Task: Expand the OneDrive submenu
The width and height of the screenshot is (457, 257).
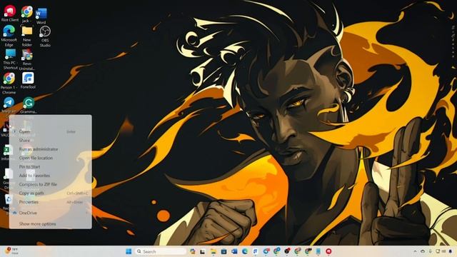Action: pos(51,213)
